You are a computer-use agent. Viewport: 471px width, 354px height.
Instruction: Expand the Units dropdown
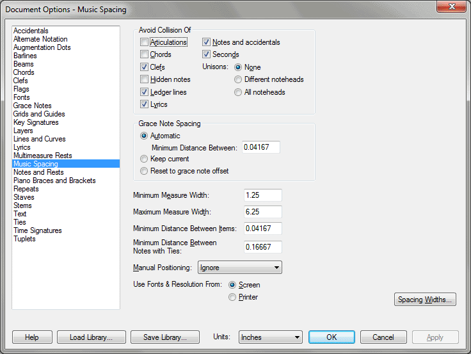(270, 337)
